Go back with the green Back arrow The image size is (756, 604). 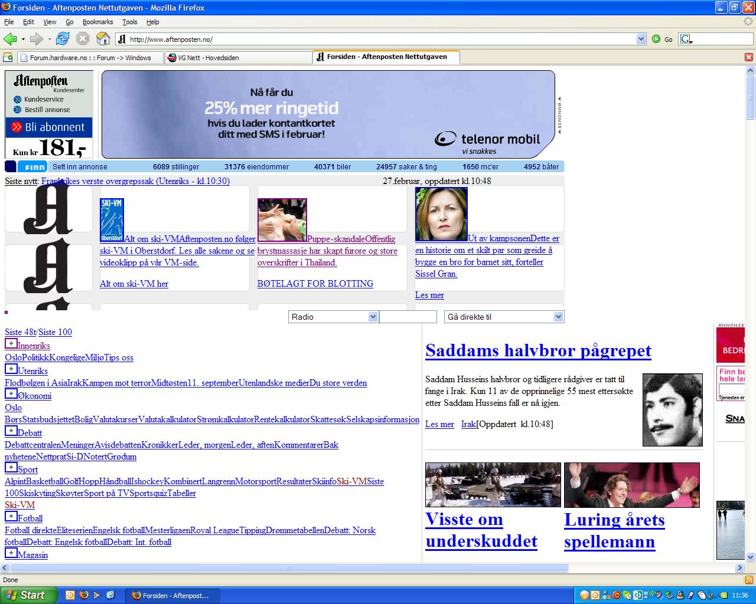(x=10, y=39)
